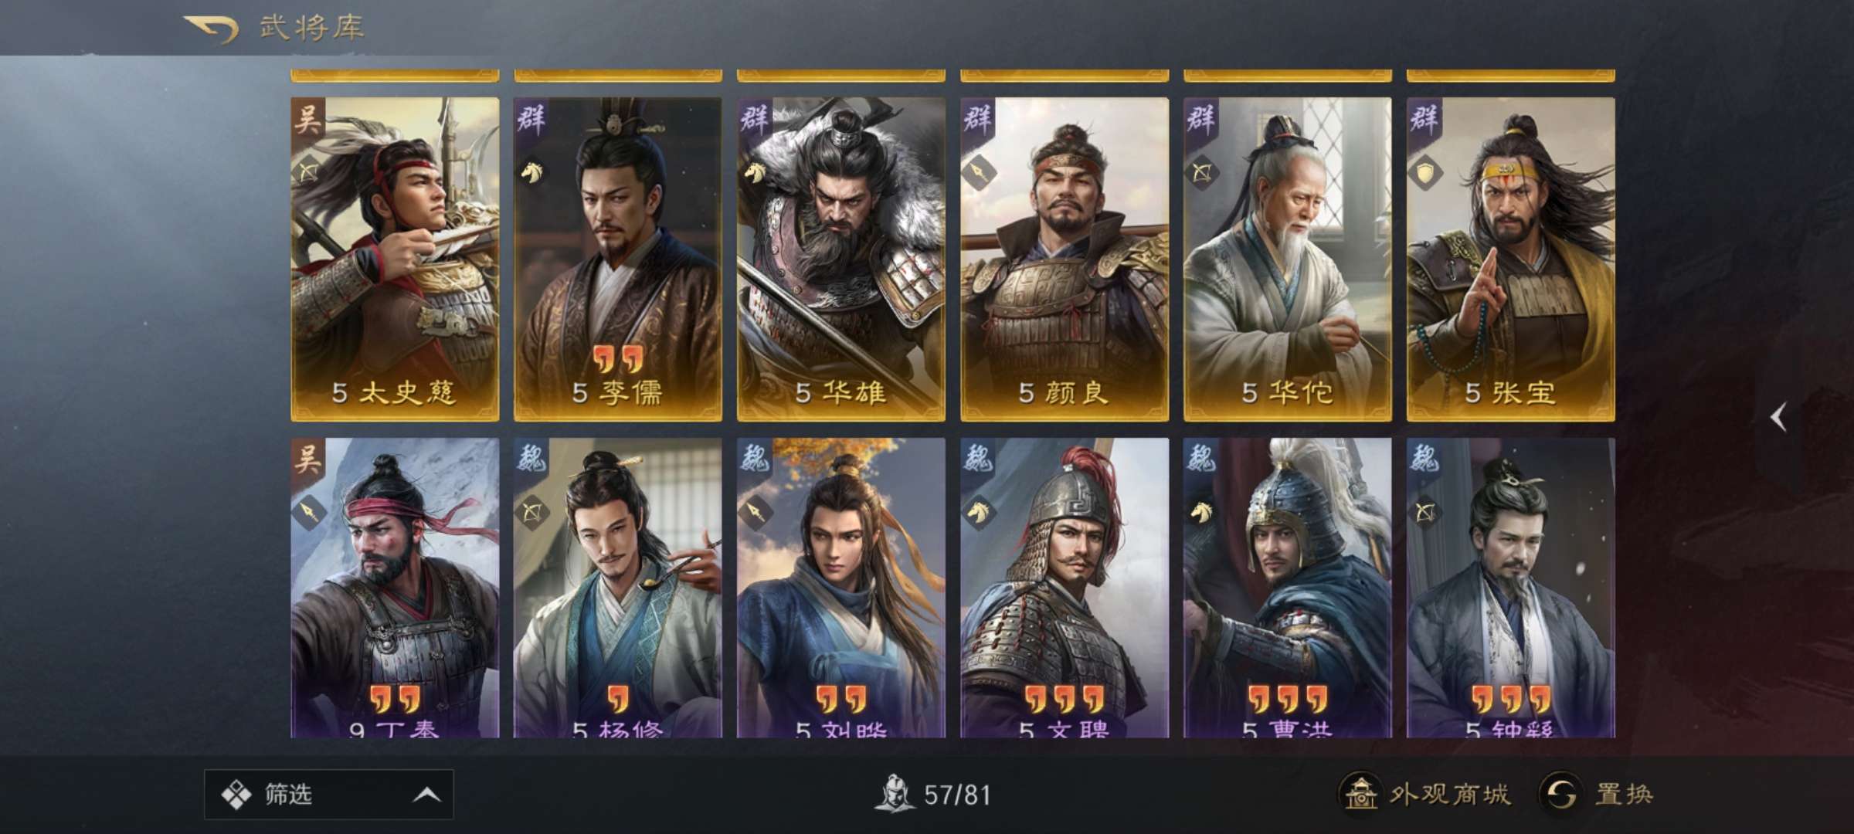The width and height of the screenshot is (1854, 834).
Task: Click the up chevron in the filter box
Action: [x=426, y=795]
